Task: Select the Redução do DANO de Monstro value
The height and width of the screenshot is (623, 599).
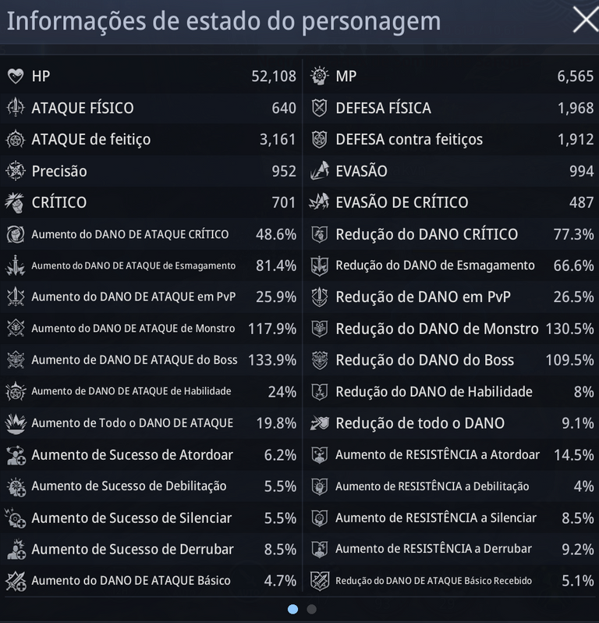Action: click(569, 329)
